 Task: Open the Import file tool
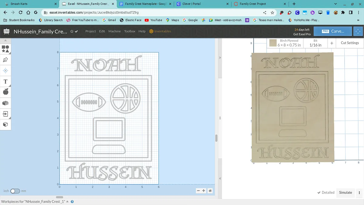(5, 114)
